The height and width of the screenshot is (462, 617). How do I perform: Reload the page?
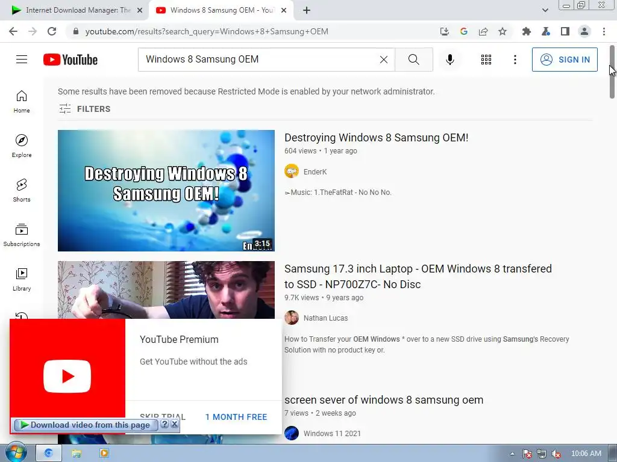52,31
